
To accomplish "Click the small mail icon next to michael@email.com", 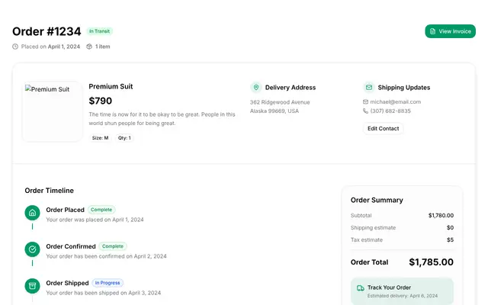I will pyautogui.click(x=365, y=101).
